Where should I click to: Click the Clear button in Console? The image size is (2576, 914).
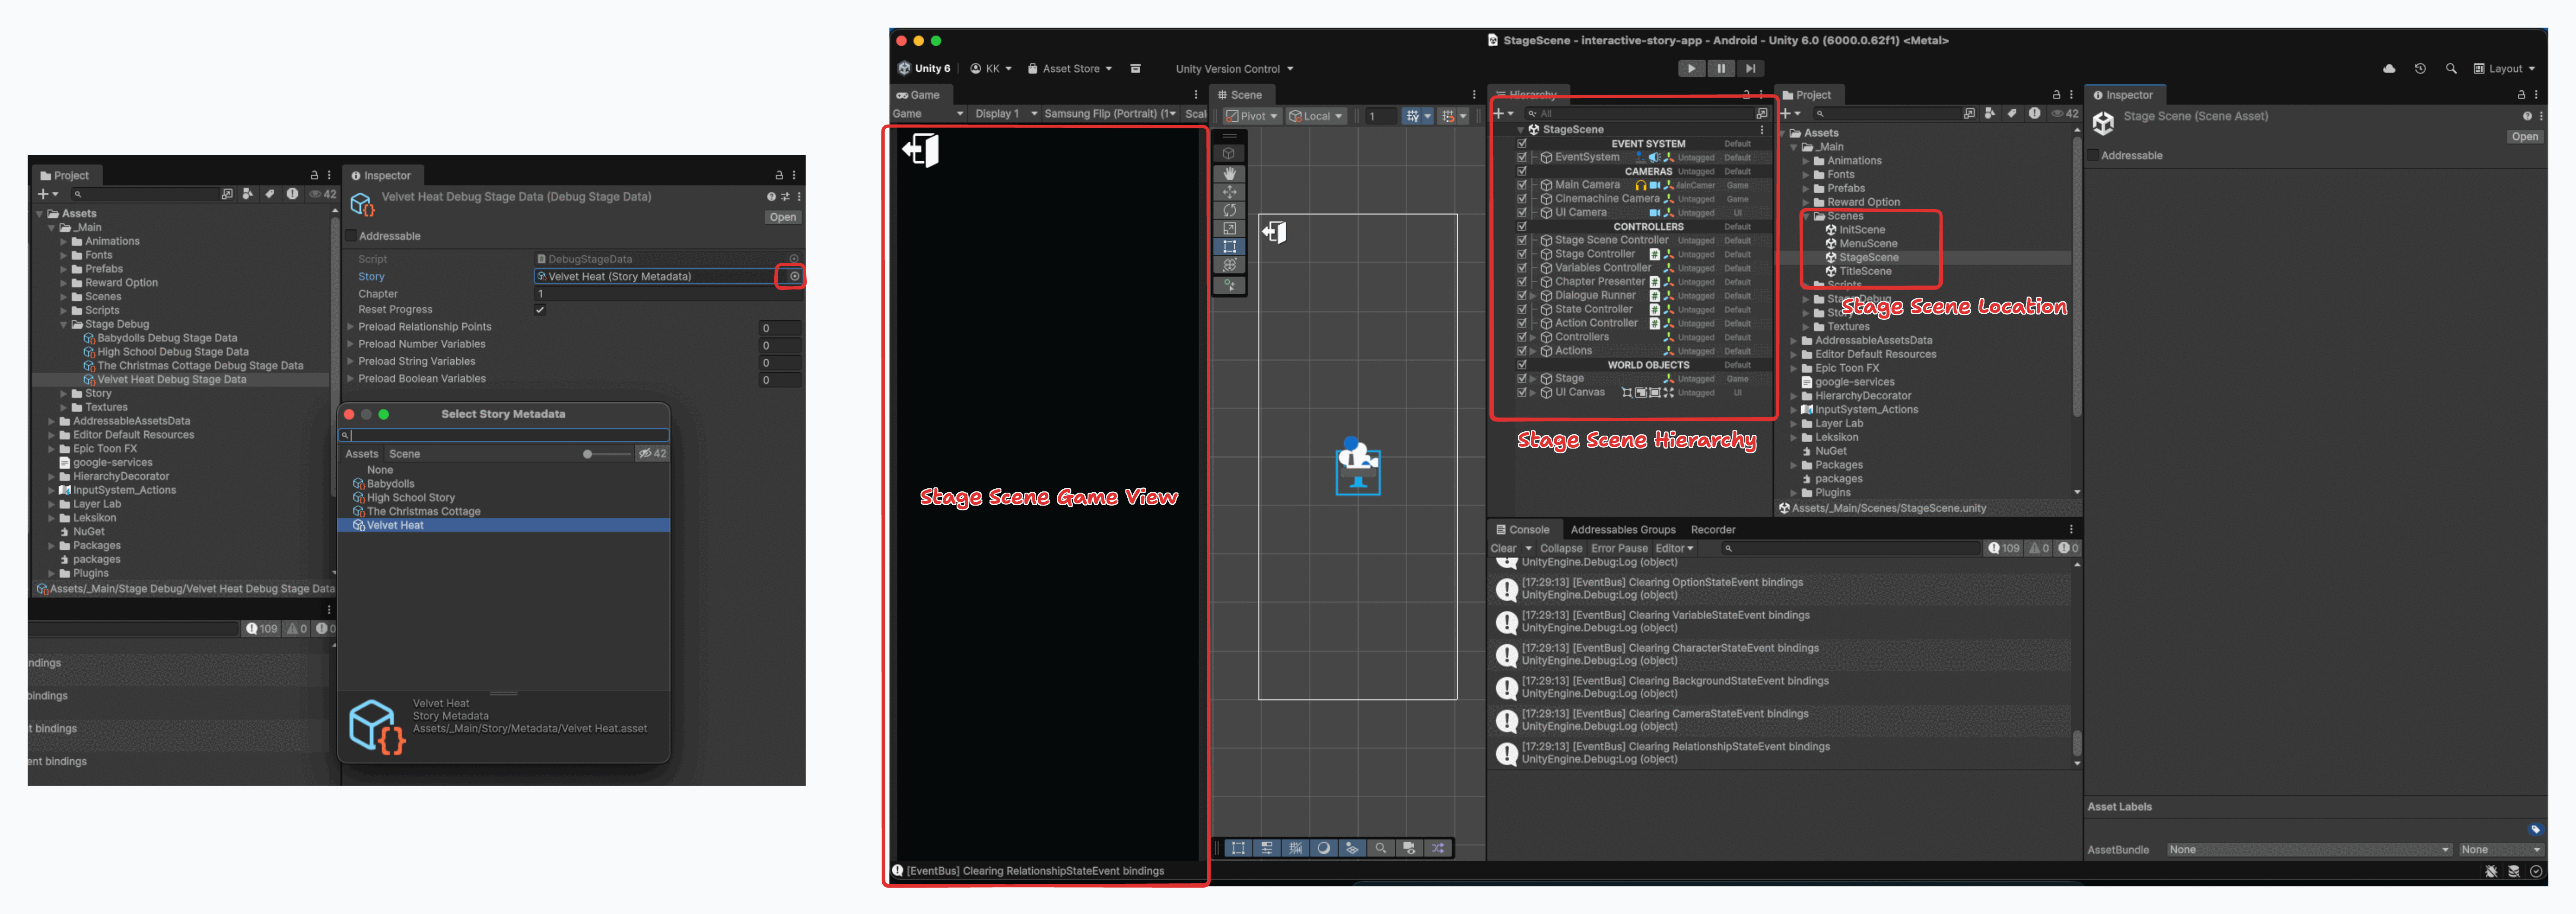point(1503,548)
